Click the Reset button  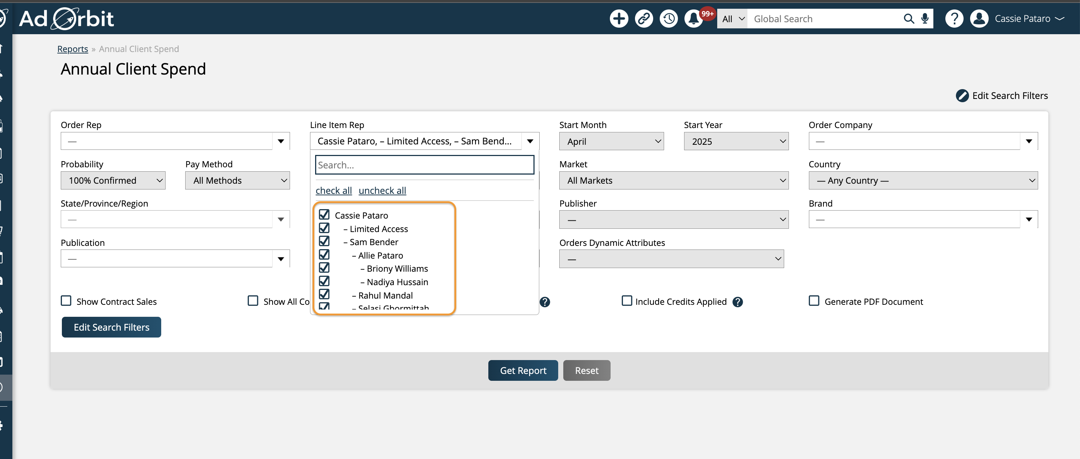pyautogui.click(x=587, y=371)
